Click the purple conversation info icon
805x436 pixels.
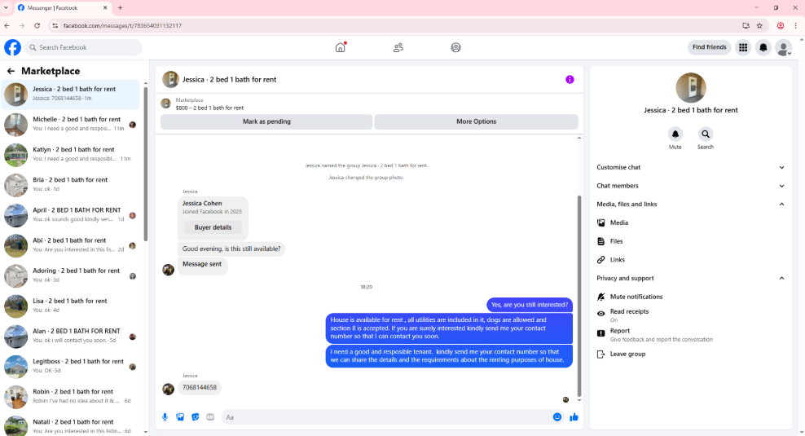tap(570, 80)
